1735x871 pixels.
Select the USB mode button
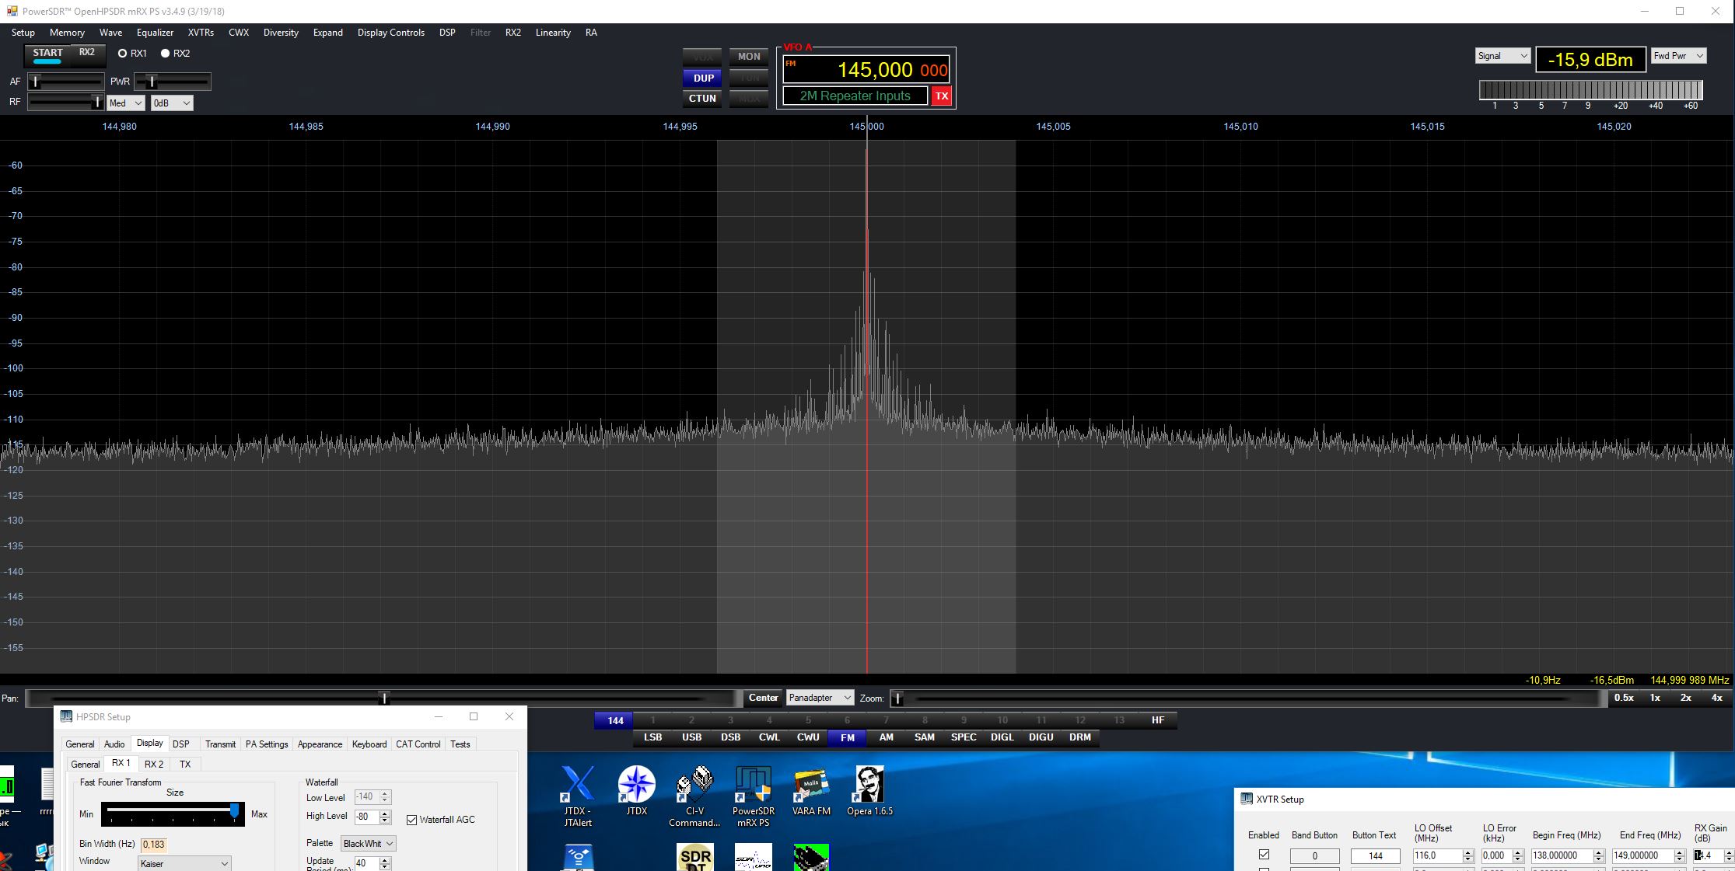[691, 737]
